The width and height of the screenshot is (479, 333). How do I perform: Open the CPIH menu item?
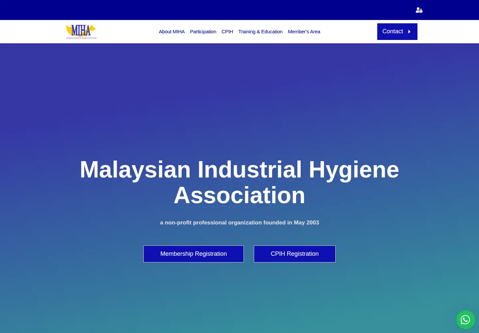coord(227,32)
